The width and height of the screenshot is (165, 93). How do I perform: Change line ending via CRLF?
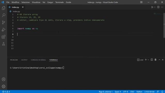[132, 92]
